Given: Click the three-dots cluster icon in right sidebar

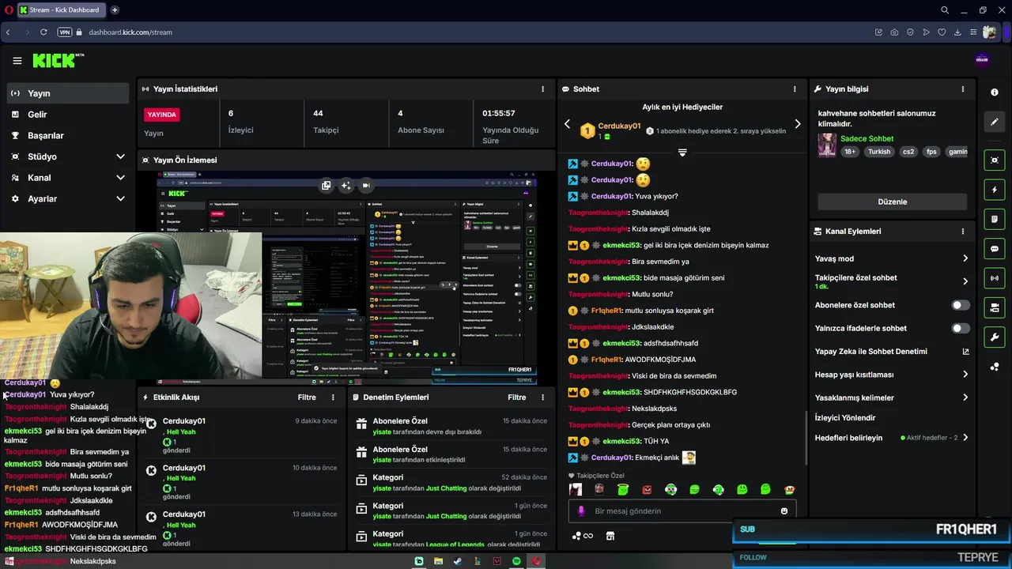Looking at the screenshot, I should (995, 367).
